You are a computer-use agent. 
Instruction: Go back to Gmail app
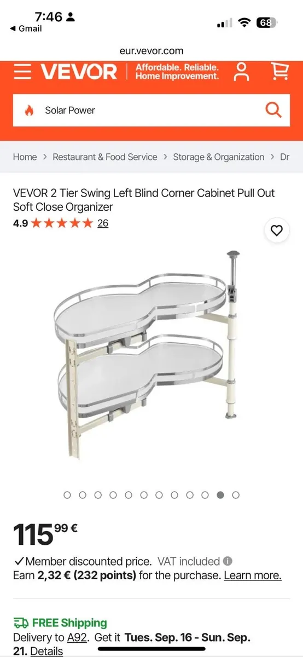click(26, 28)
